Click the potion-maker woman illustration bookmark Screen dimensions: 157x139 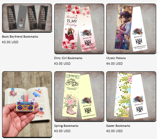pyautogui.click(x=123, y=27)
